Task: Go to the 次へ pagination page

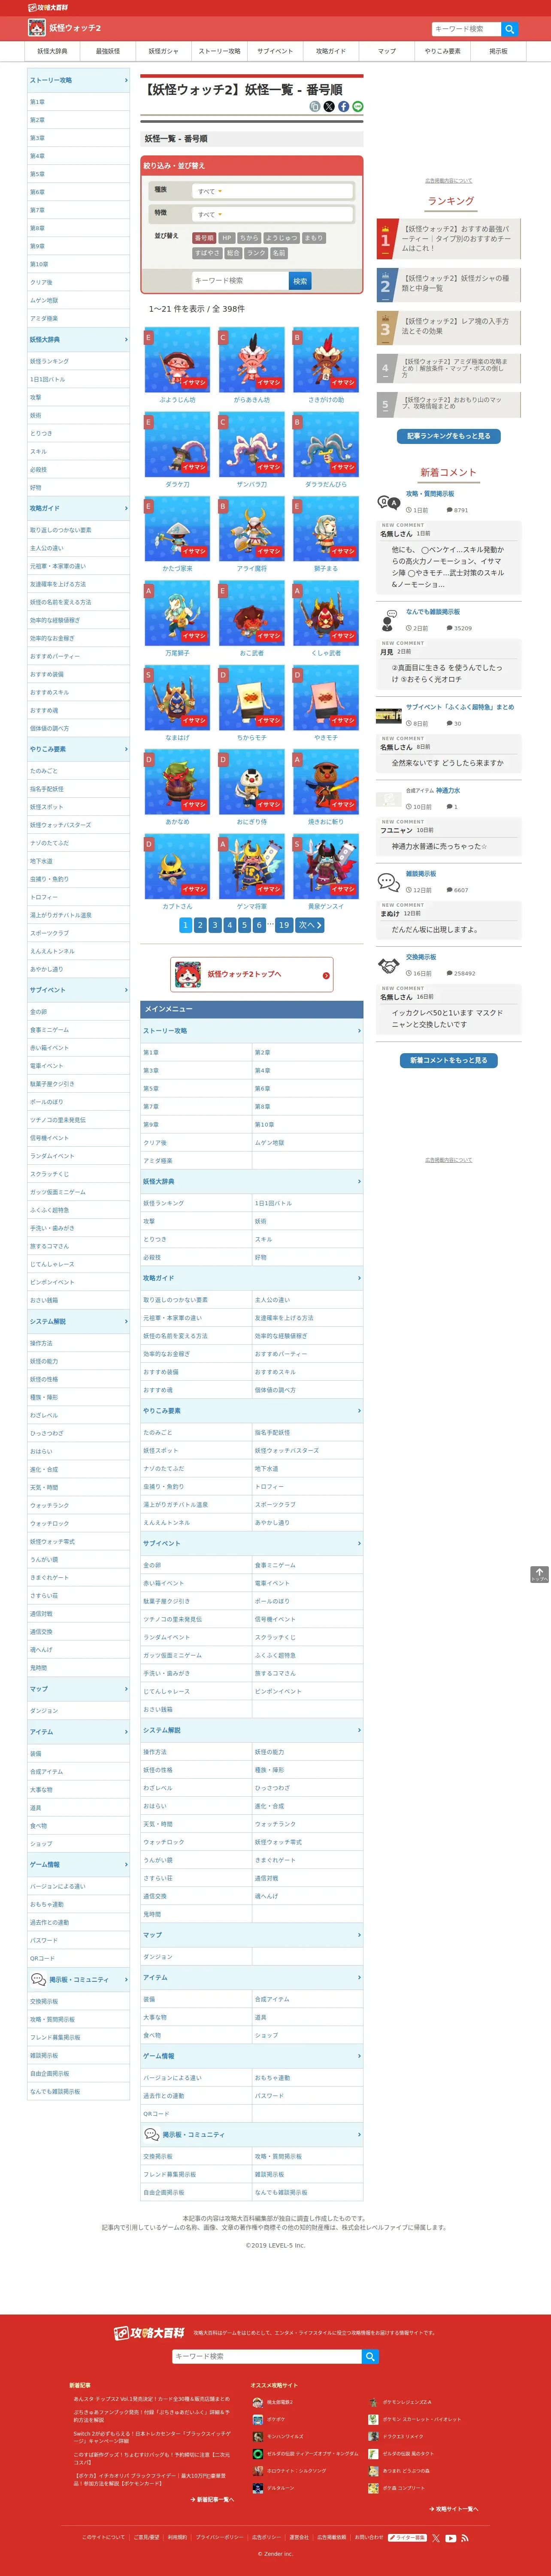Action: [x=310, y=925]
